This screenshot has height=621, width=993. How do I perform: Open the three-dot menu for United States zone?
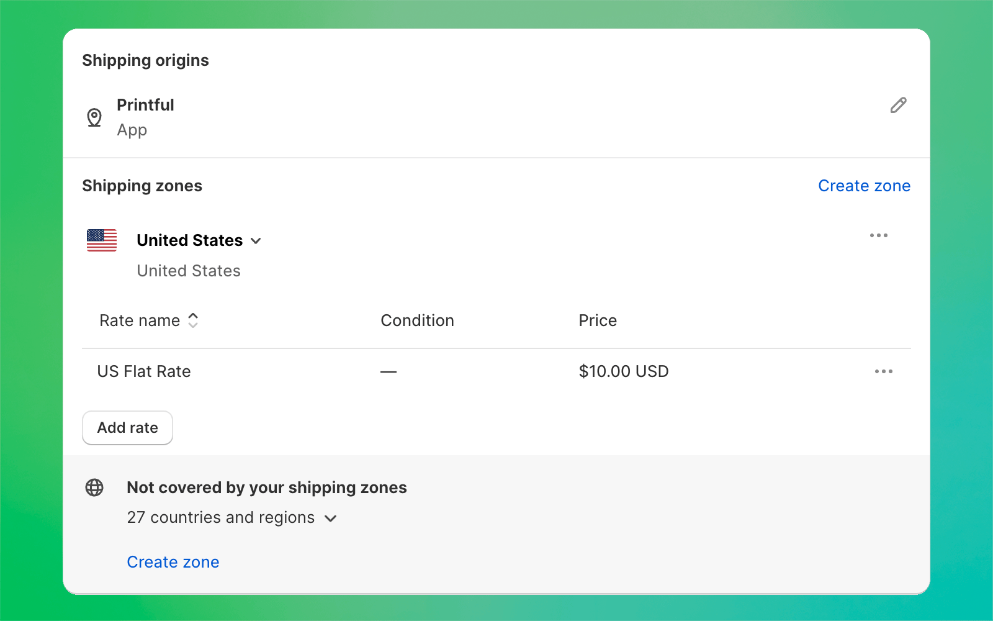pos(879,235)
